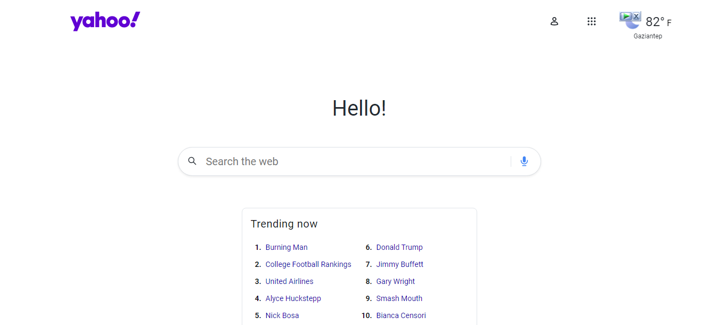Open the 82° F temperature reading

pyautogui.click(x=658, y=22)
